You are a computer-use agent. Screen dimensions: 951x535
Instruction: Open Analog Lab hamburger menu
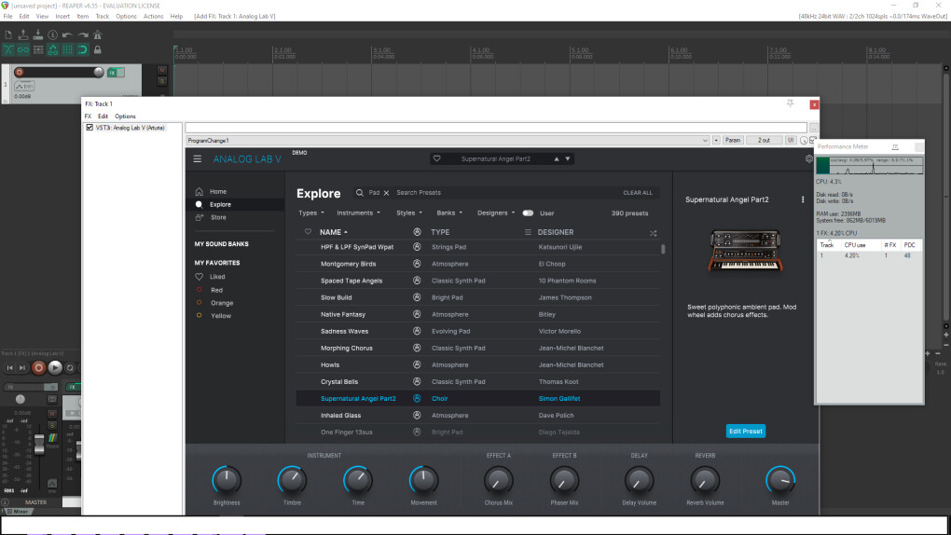[x=197, y=159]
